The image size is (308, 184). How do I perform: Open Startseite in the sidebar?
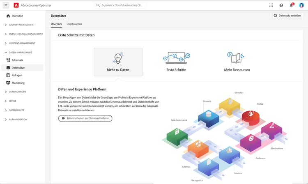pyautogui.click(x=17, y=16)
